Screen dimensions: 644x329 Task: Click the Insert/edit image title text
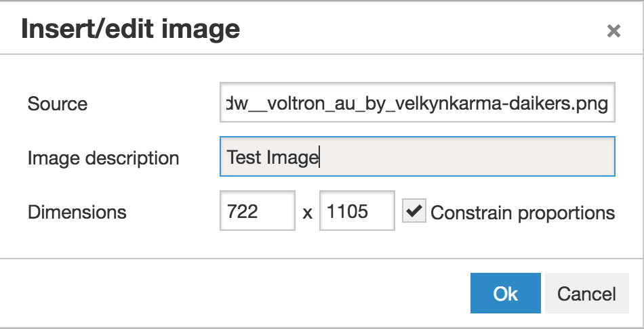point(130,30)
